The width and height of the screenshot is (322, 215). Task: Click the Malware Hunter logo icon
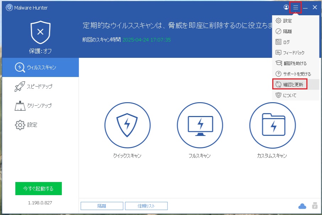9,7
